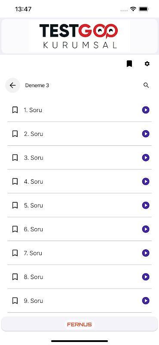Toggle the bookmark on 7. Soru
This screenshot has height=345, width=159.
15,253
